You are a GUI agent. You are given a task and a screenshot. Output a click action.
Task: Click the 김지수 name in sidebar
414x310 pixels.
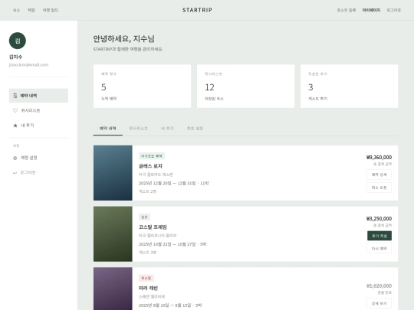[x=15, y=57]
